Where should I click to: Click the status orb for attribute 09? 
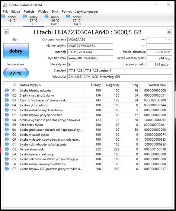[x=7, y=125]
